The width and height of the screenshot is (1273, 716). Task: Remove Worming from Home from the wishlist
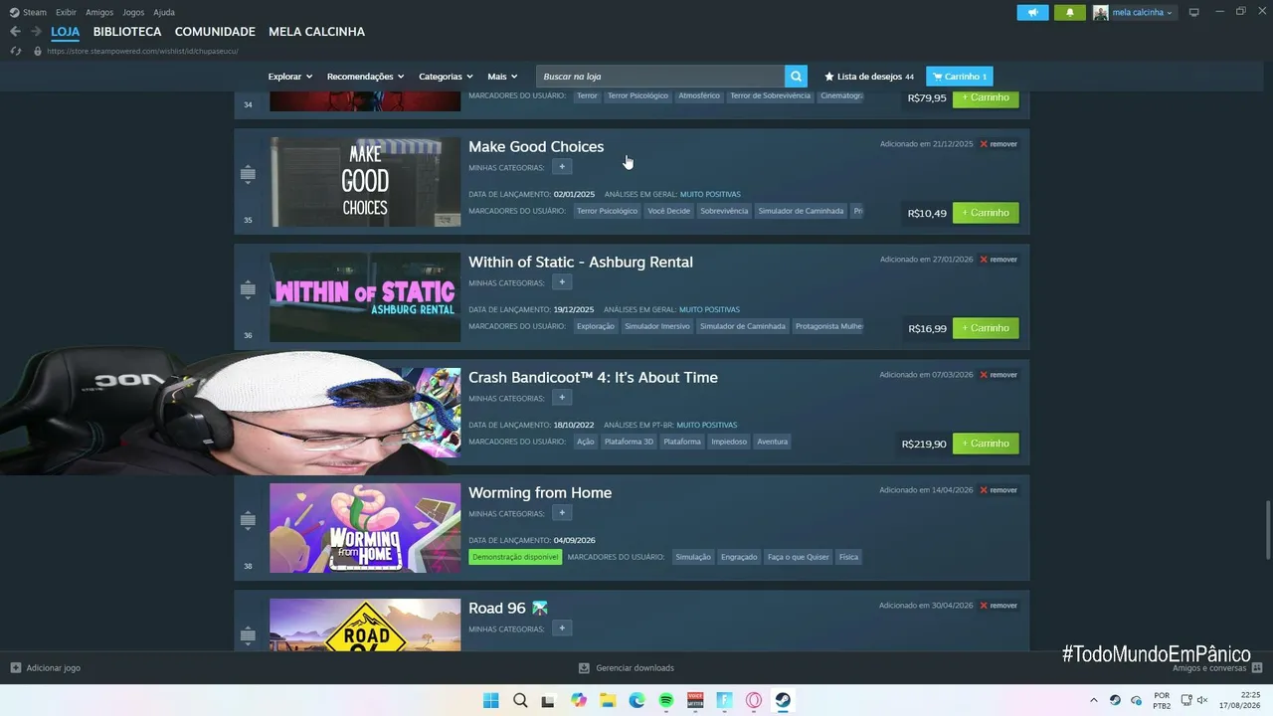pos(999,490)
